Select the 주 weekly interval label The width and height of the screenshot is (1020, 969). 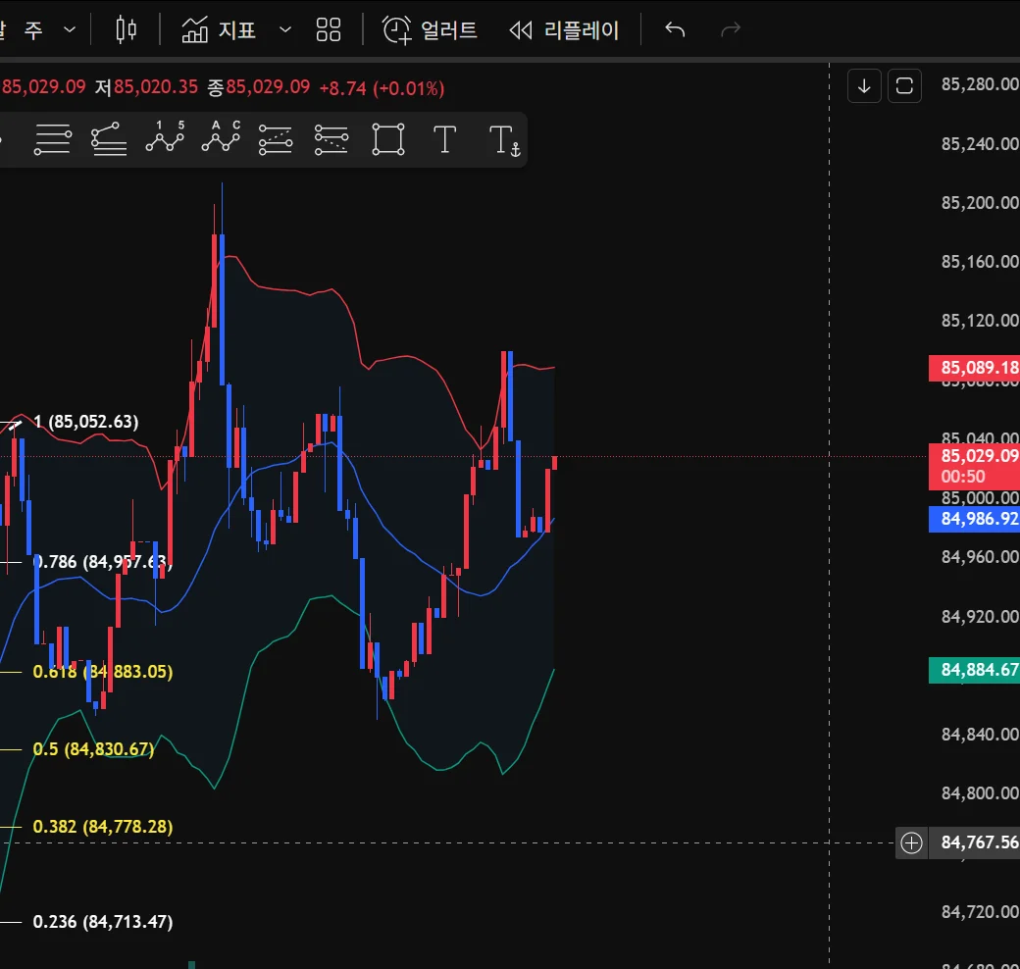pos(33,30)
